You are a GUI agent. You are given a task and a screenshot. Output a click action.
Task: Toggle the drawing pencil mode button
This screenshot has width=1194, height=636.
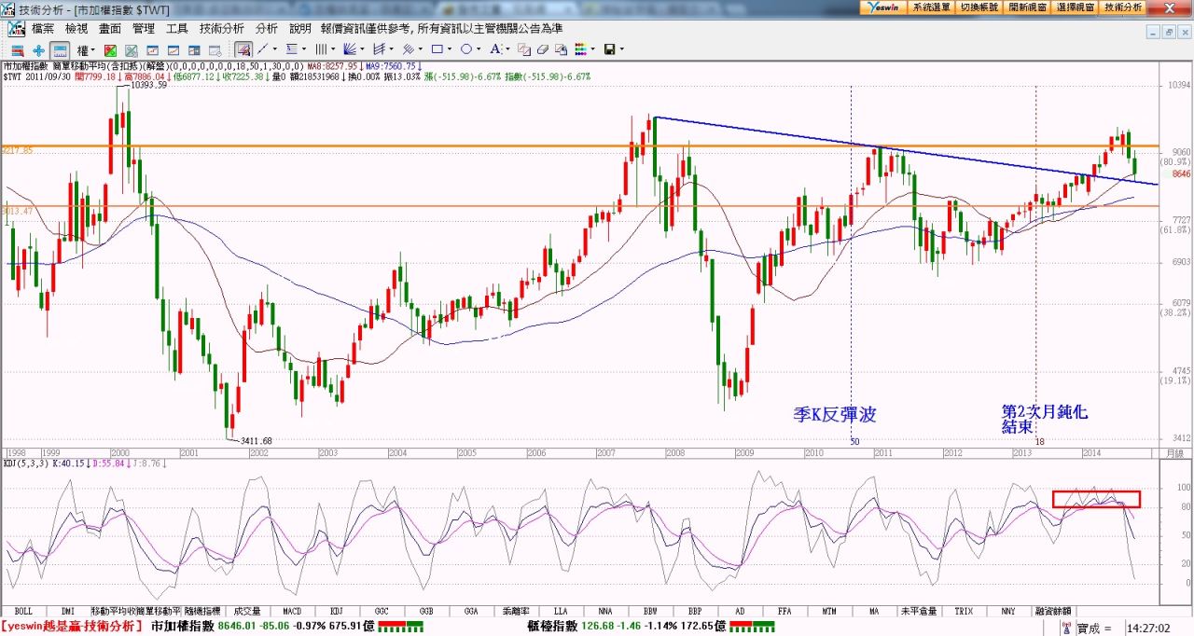pyautogui.click(x=243, y=49)
